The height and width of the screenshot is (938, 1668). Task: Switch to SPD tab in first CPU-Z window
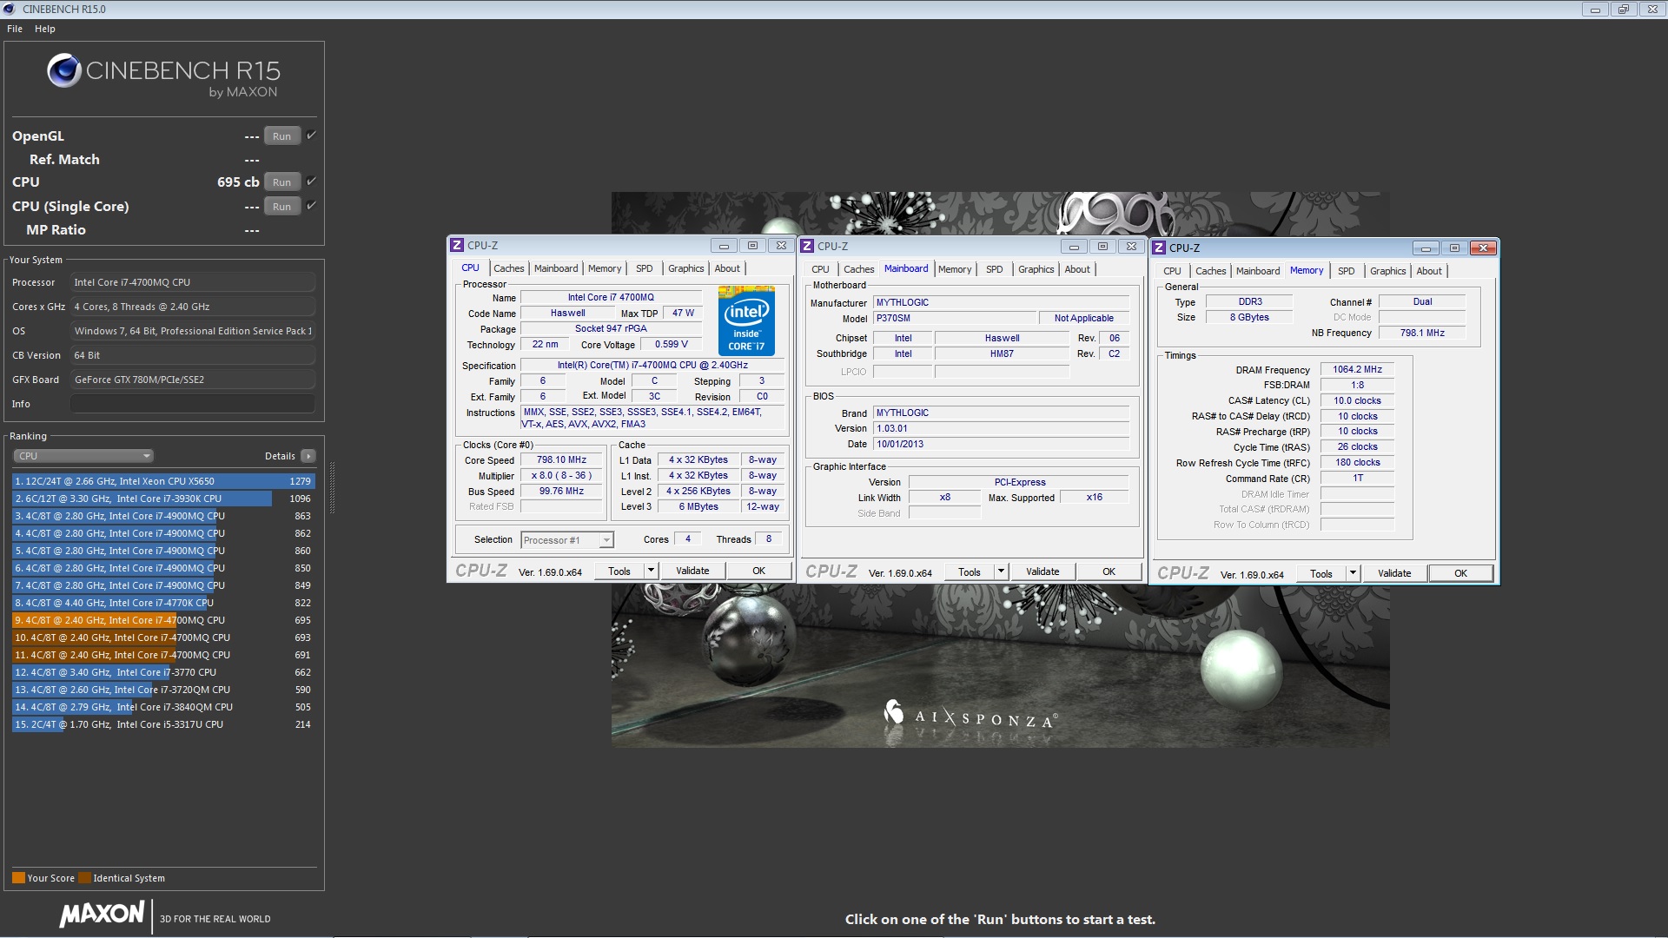[x=644, y=268]
